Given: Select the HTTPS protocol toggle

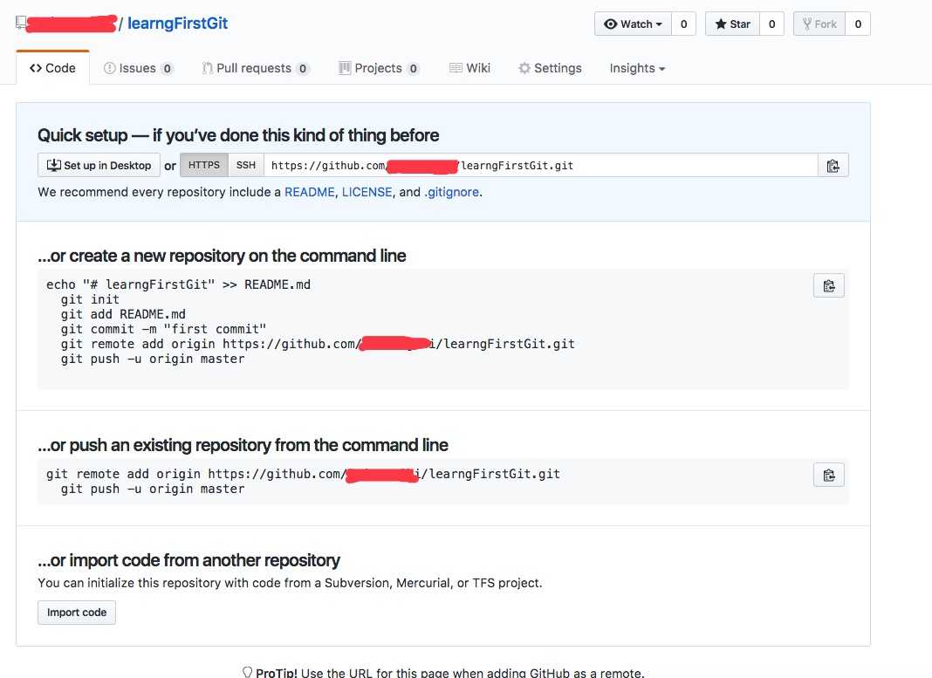Looking at the screenshot, I should [x=204, y=165].
